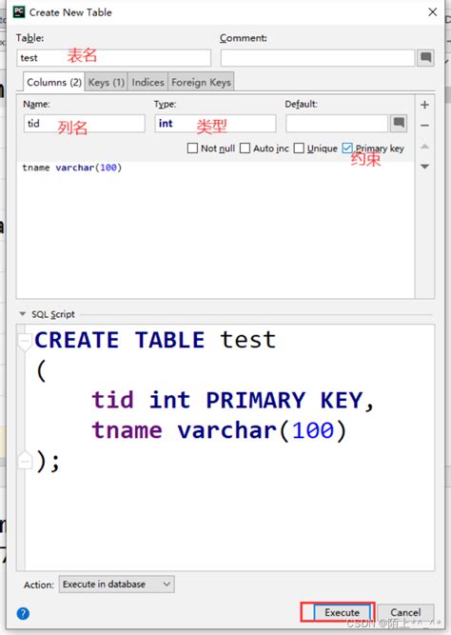Viewport: 451px width, 635px height.
Task: Click the Execute button
Action: pos(343,612)
